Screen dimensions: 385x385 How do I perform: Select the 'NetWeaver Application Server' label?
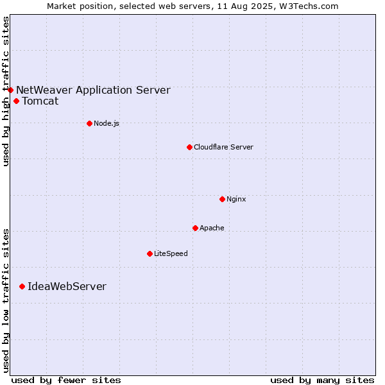(93, 90)
